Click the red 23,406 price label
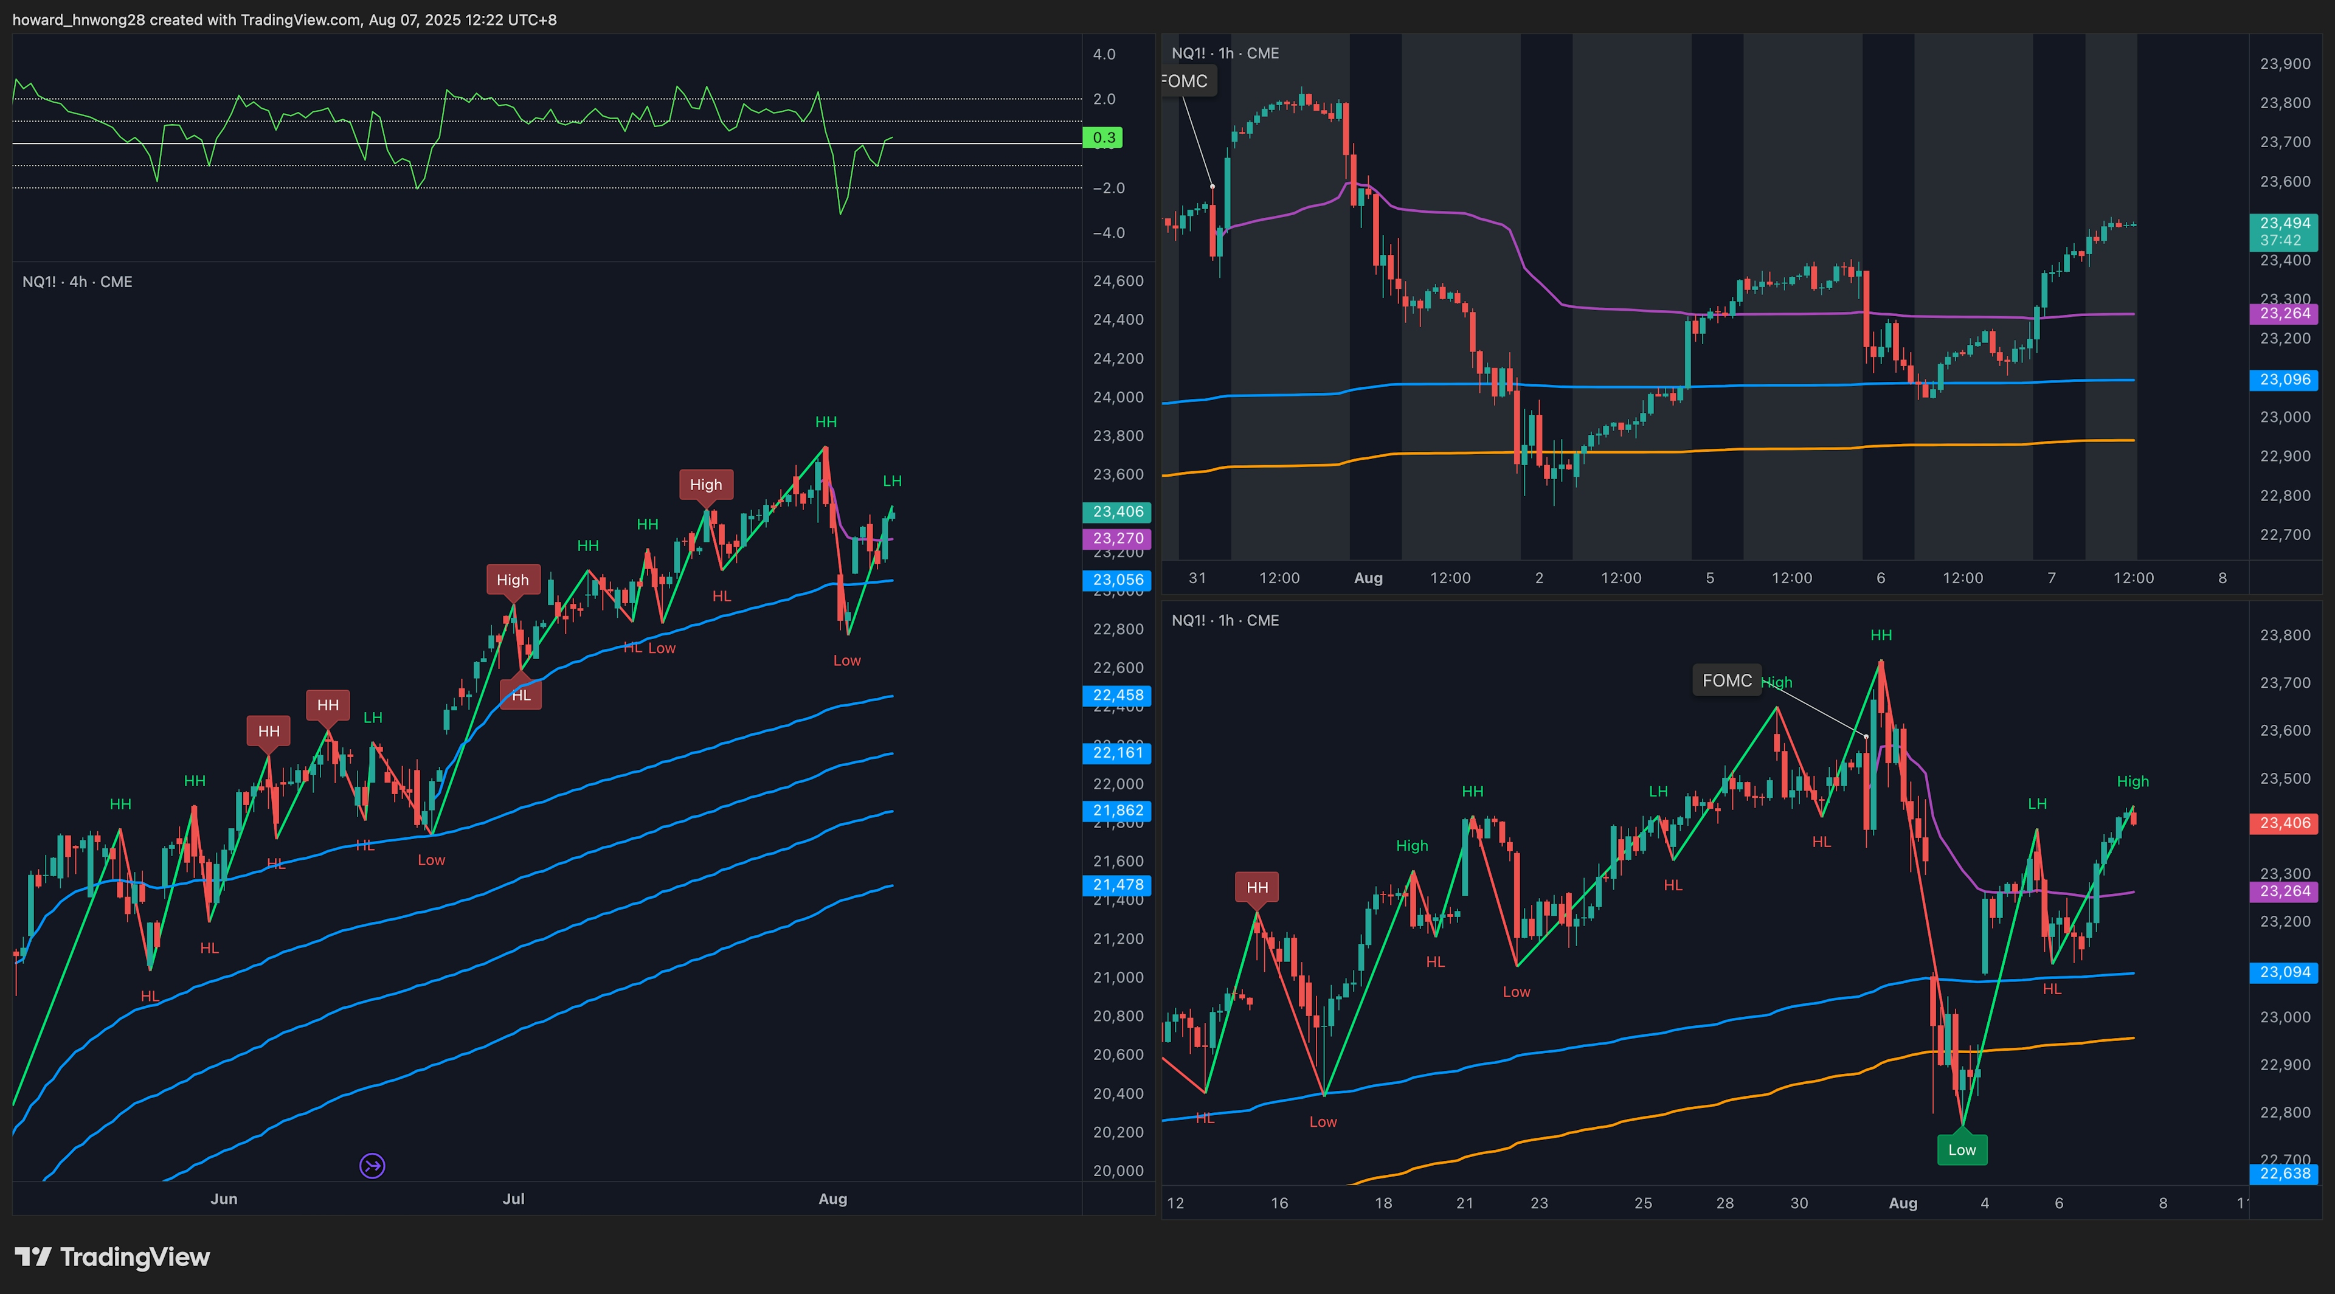 click(2285, 823)
